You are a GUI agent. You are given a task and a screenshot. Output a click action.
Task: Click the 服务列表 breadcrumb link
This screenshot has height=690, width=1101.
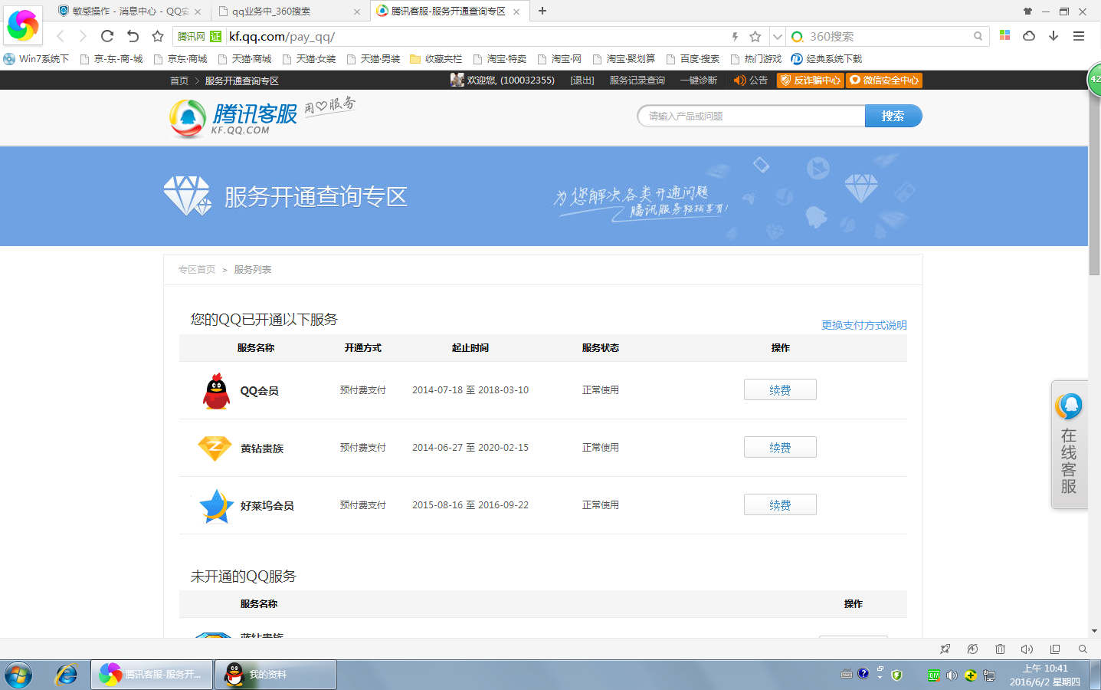coord(253,269)
